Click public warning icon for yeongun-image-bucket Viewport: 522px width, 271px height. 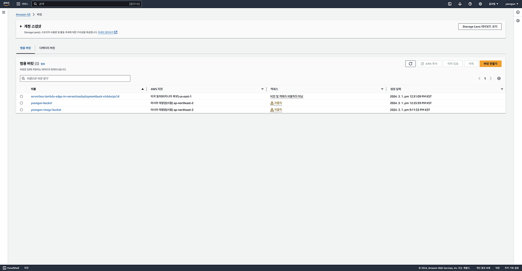point(272,110)
